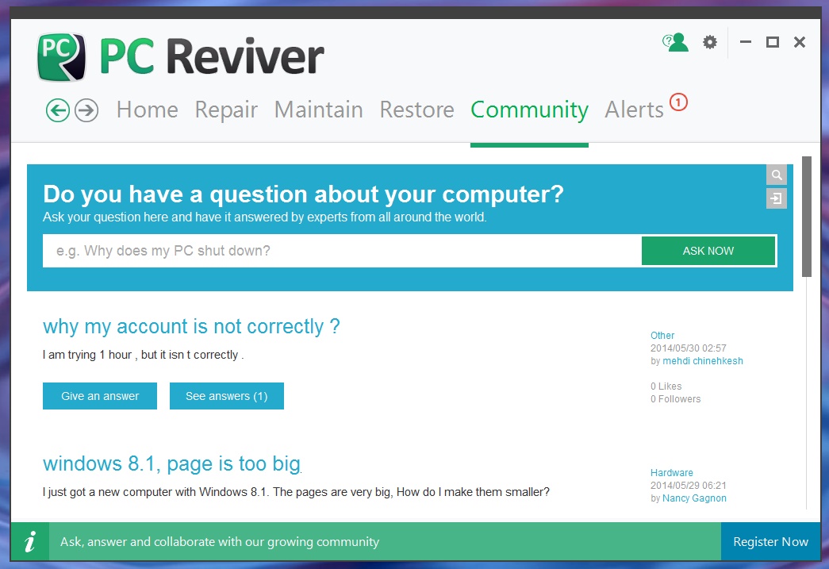The width and height of the screenshot is (829, 569).
Task: Open the Maintain tab
Action: pyautogui.click(x=318, y=110)
